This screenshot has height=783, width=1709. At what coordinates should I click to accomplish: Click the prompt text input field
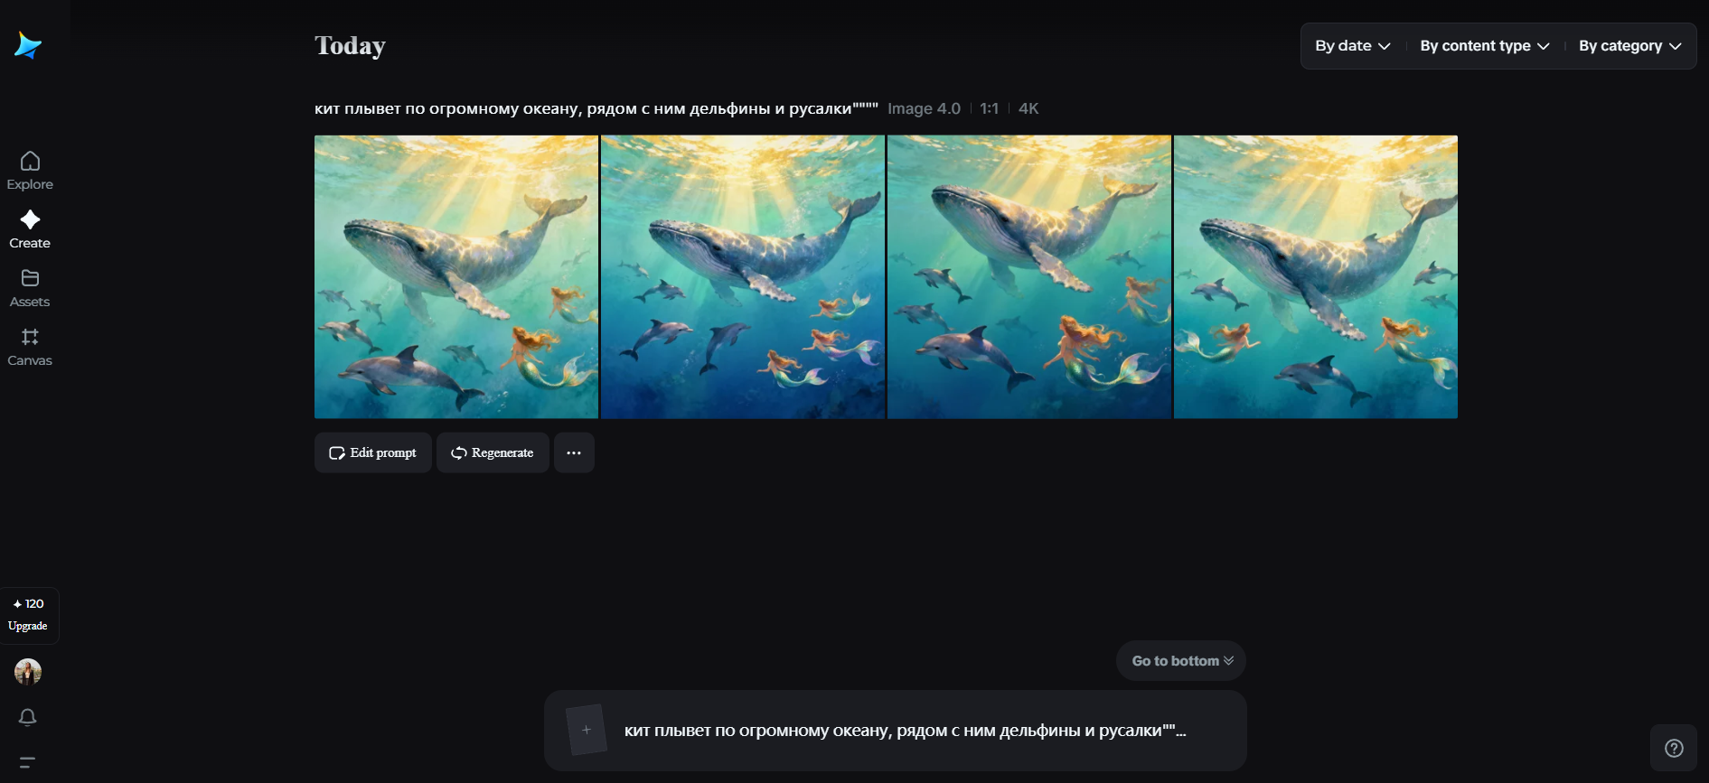click(904, 731)
